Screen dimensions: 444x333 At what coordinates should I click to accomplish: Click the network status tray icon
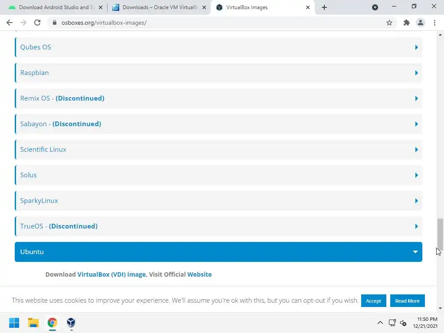(392, 323)
